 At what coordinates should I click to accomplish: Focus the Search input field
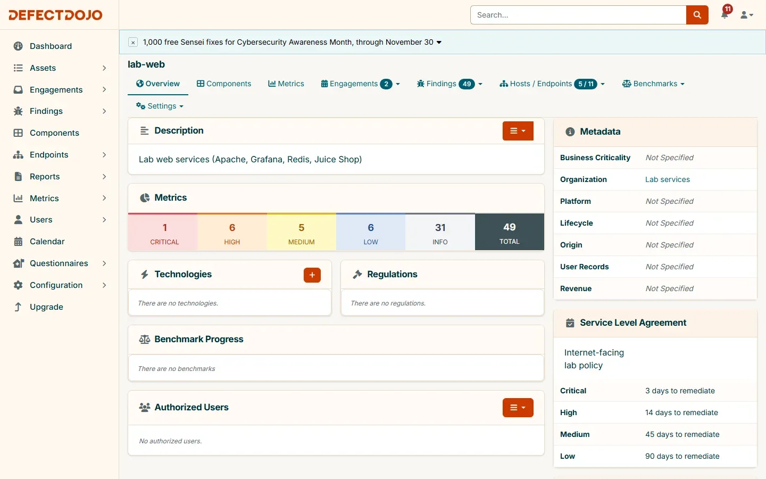click(x=578, y=15)
